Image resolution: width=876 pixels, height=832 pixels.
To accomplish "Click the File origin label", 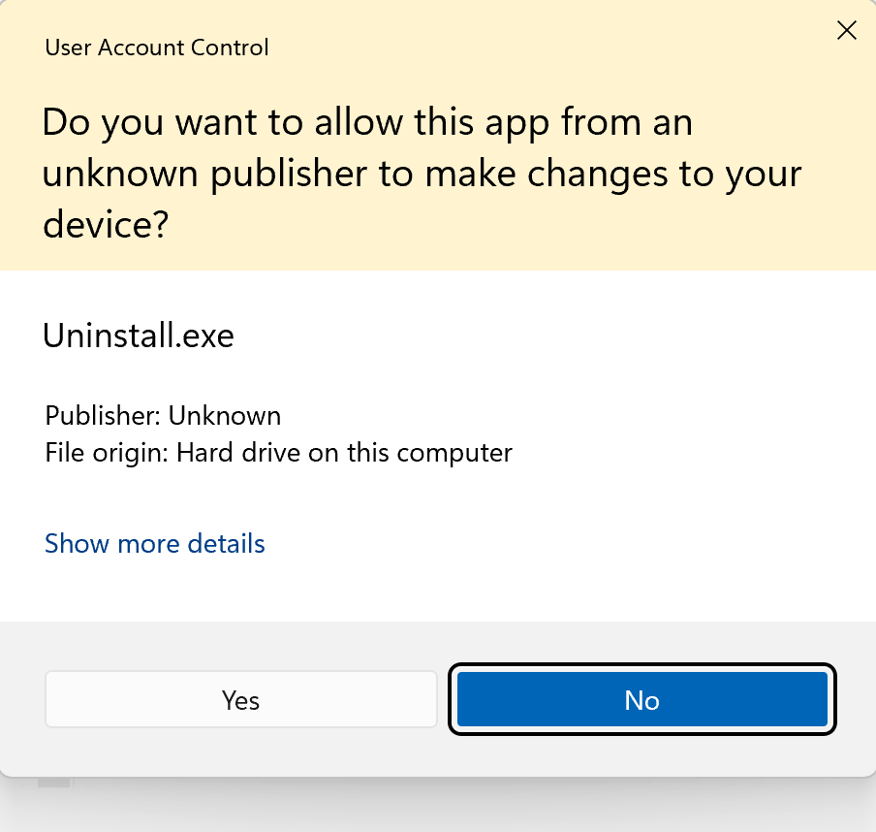I will 107,452.
